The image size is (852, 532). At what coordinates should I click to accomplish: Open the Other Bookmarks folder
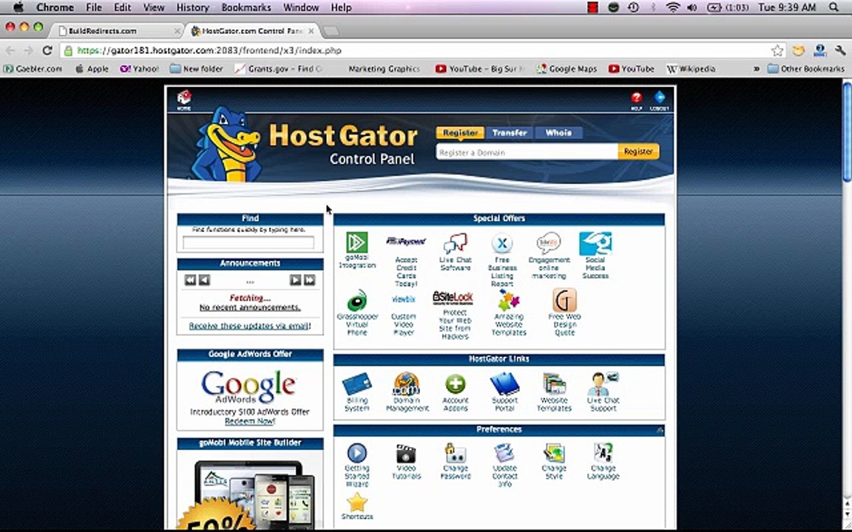(x=806, y=69)
